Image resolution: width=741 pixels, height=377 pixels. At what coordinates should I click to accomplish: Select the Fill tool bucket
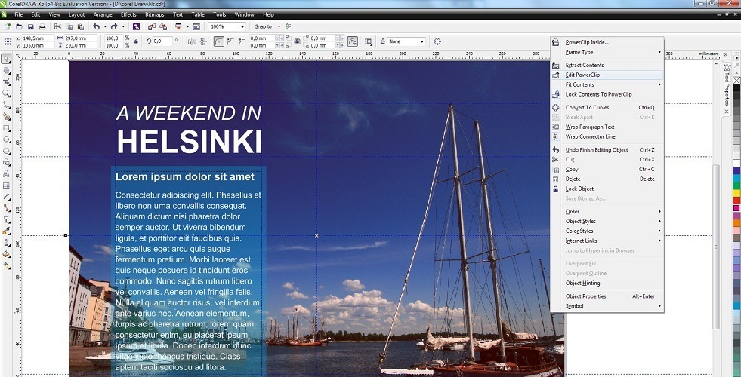pyautogui.click(x=6, y=254)
